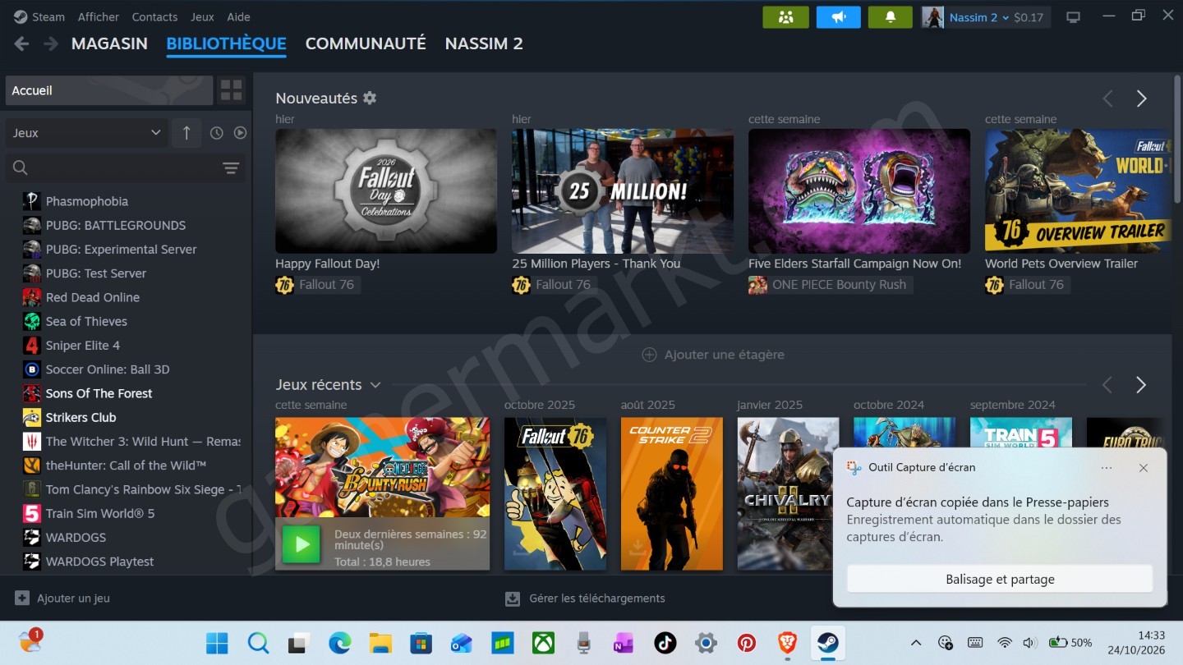Open Happy Fallout Day news thumbnail
The height and width of the screenshot is (665, 1183).
click(x=386, y=190)
